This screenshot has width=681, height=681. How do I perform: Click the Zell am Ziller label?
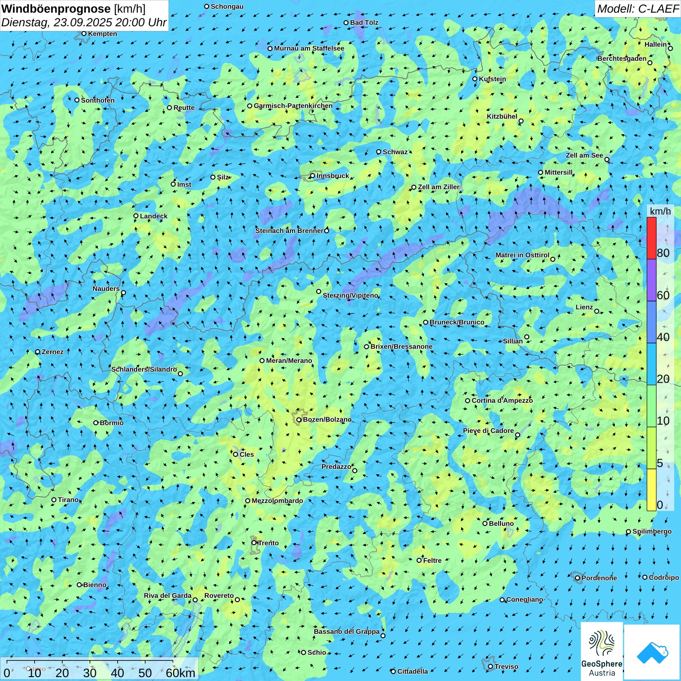point(438,187)
